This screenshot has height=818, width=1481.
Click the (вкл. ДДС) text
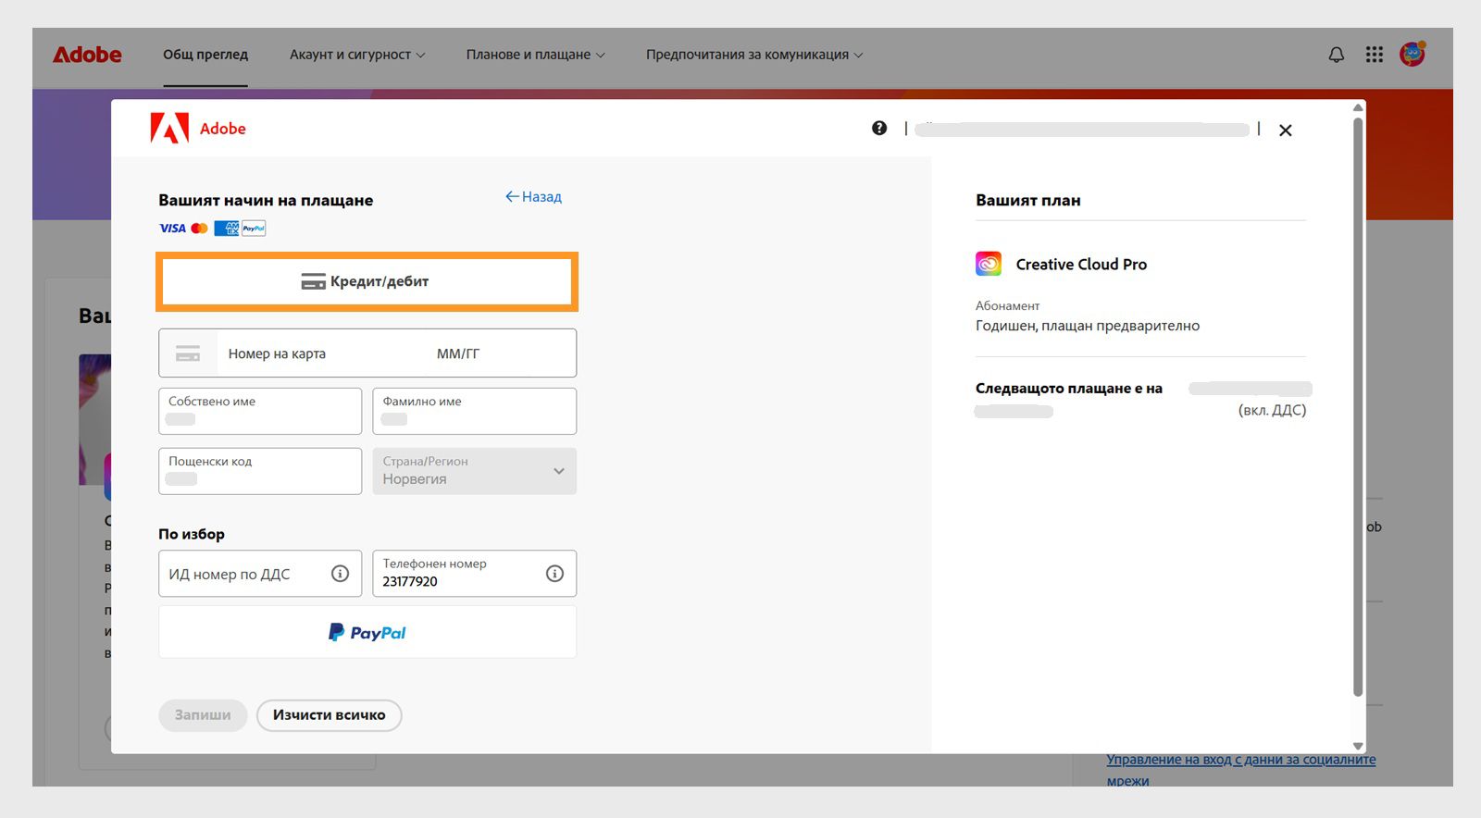tap(1273, 411)
